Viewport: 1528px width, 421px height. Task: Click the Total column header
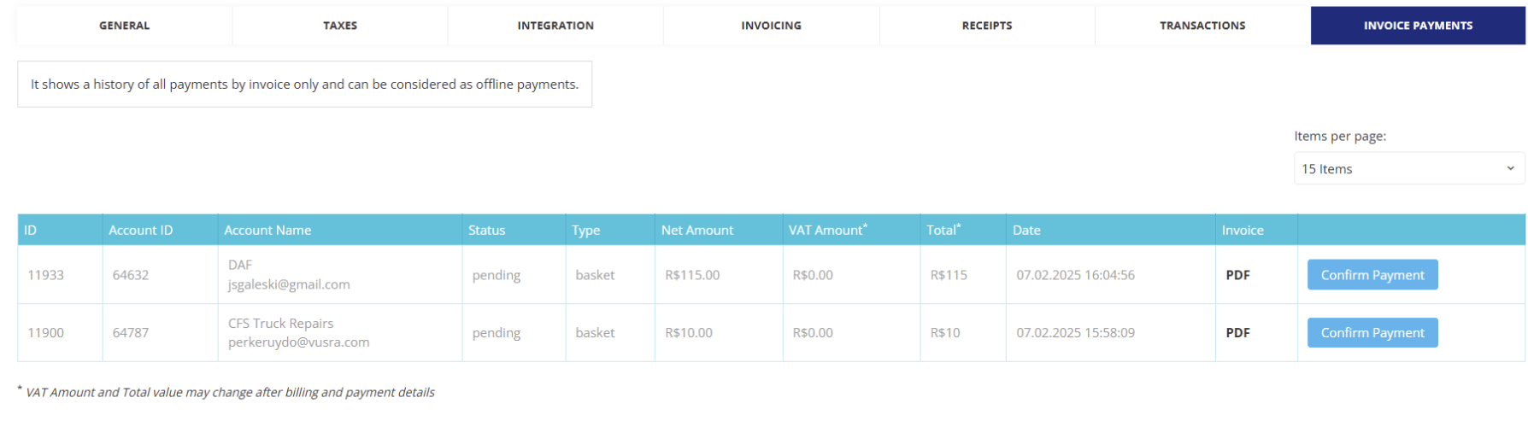pyautogui.click(x=943, y=231)
